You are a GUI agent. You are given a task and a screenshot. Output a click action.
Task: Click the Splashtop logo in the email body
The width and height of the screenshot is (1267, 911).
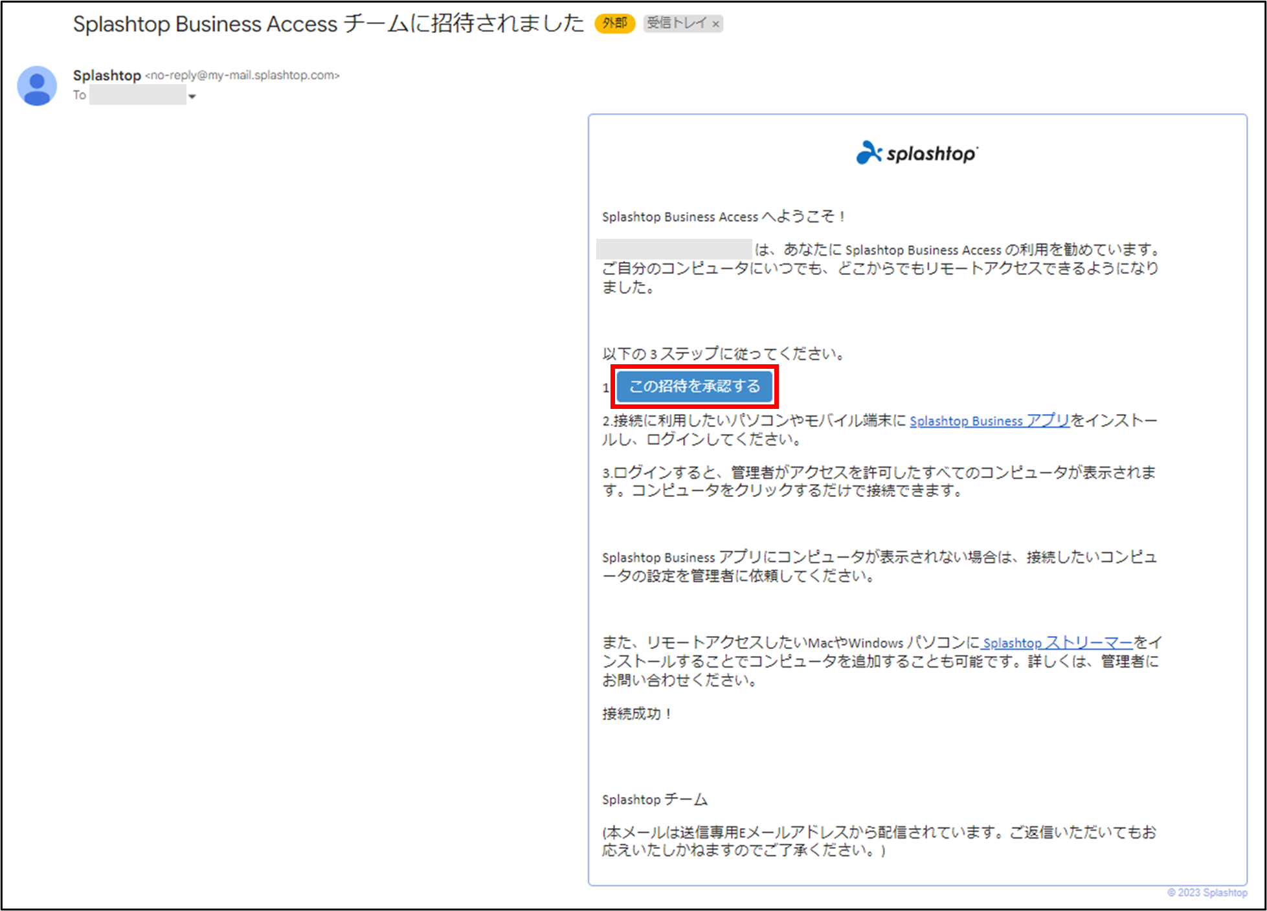[917, 153]
